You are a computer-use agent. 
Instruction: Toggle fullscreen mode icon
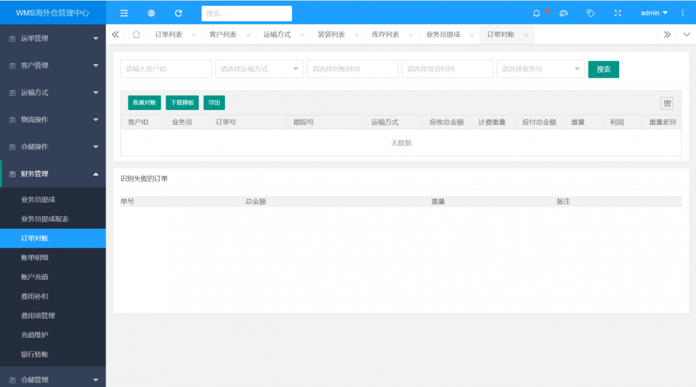[618, 14]
